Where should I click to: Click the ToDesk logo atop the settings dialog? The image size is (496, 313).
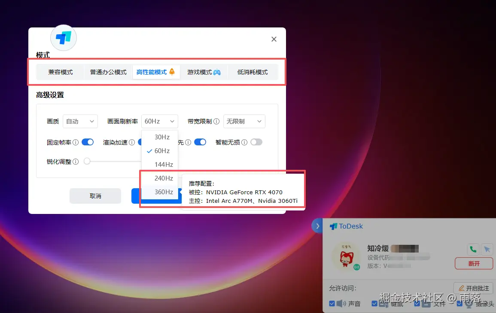[64, 38]
